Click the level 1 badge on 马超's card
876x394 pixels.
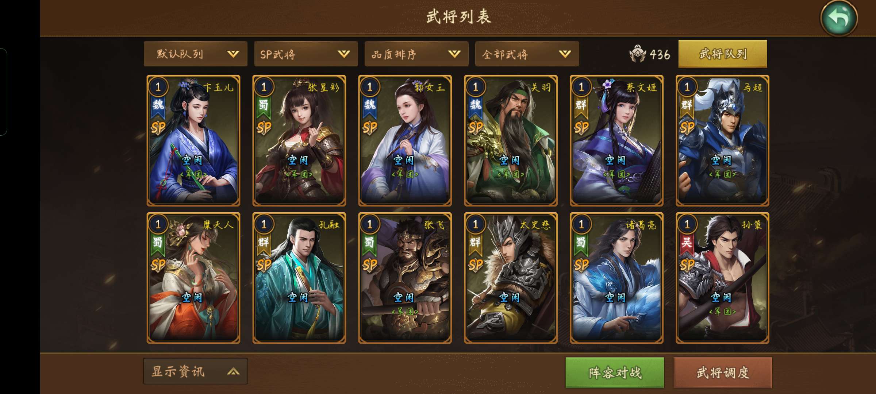click(x=687, y=87)
